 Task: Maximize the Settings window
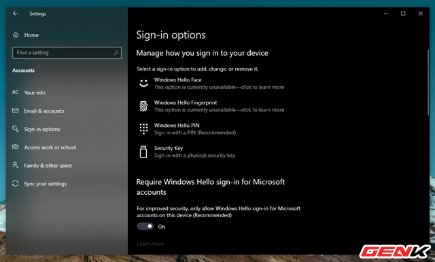(x=403, y=14)
